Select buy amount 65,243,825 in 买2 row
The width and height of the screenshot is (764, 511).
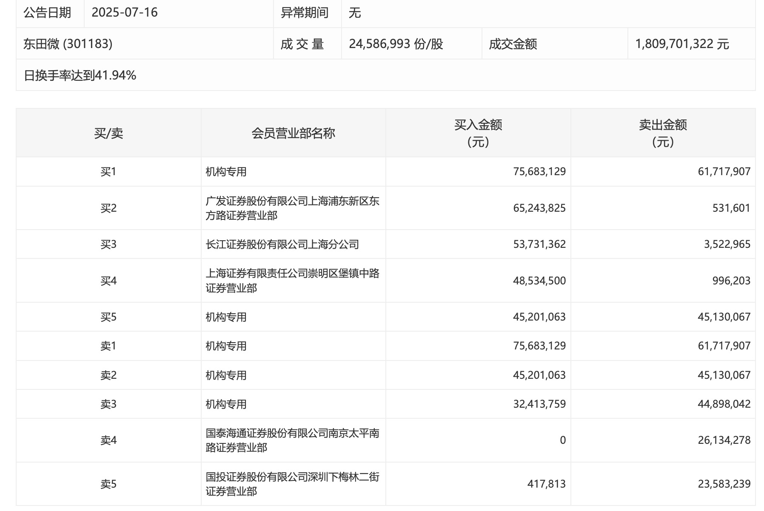click(x=539, y=208)
